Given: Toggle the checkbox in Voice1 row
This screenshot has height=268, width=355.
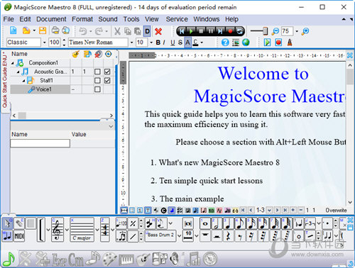Looking at the screenshot, I should (97, 89).
